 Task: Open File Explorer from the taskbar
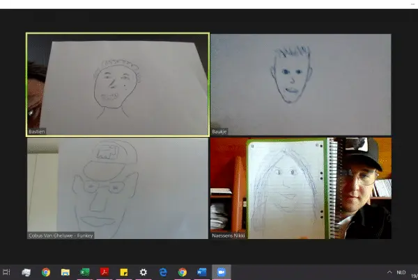pos(65,272)
